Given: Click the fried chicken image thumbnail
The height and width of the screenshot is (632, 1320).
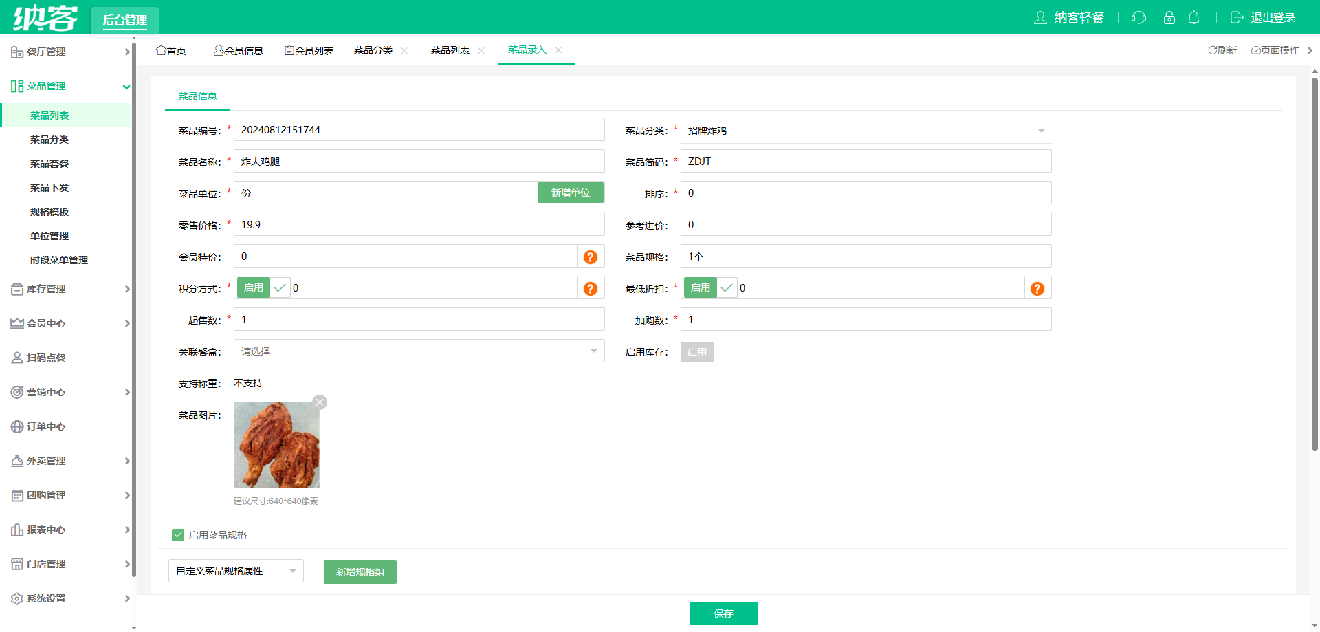Looking at the screenshot, I should coord(276,445).
